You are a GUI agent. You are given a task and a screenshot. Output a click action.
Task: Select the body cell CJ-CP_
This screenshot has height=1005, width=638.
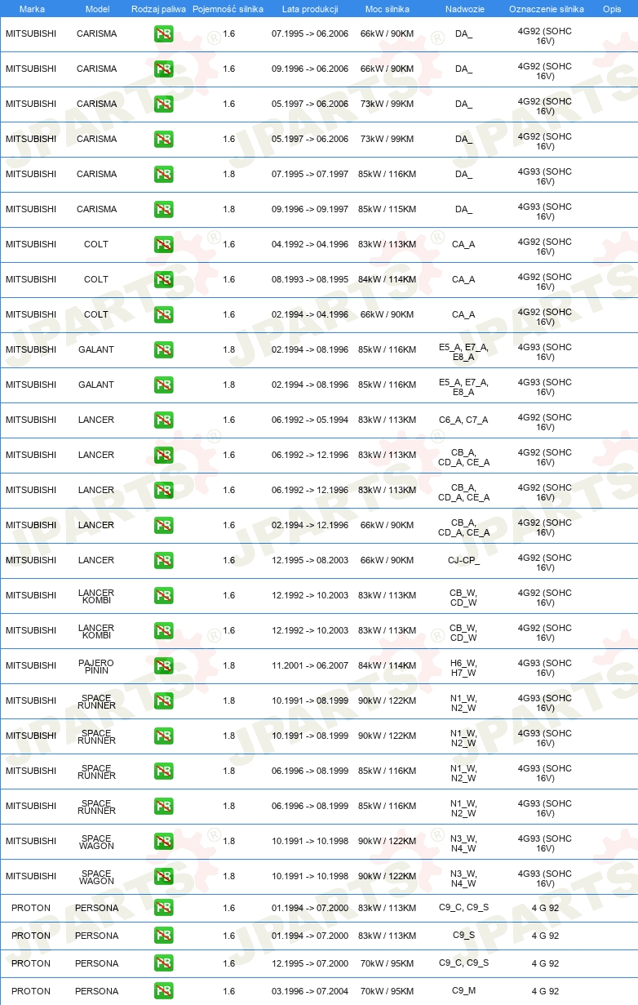pos(463,561)
